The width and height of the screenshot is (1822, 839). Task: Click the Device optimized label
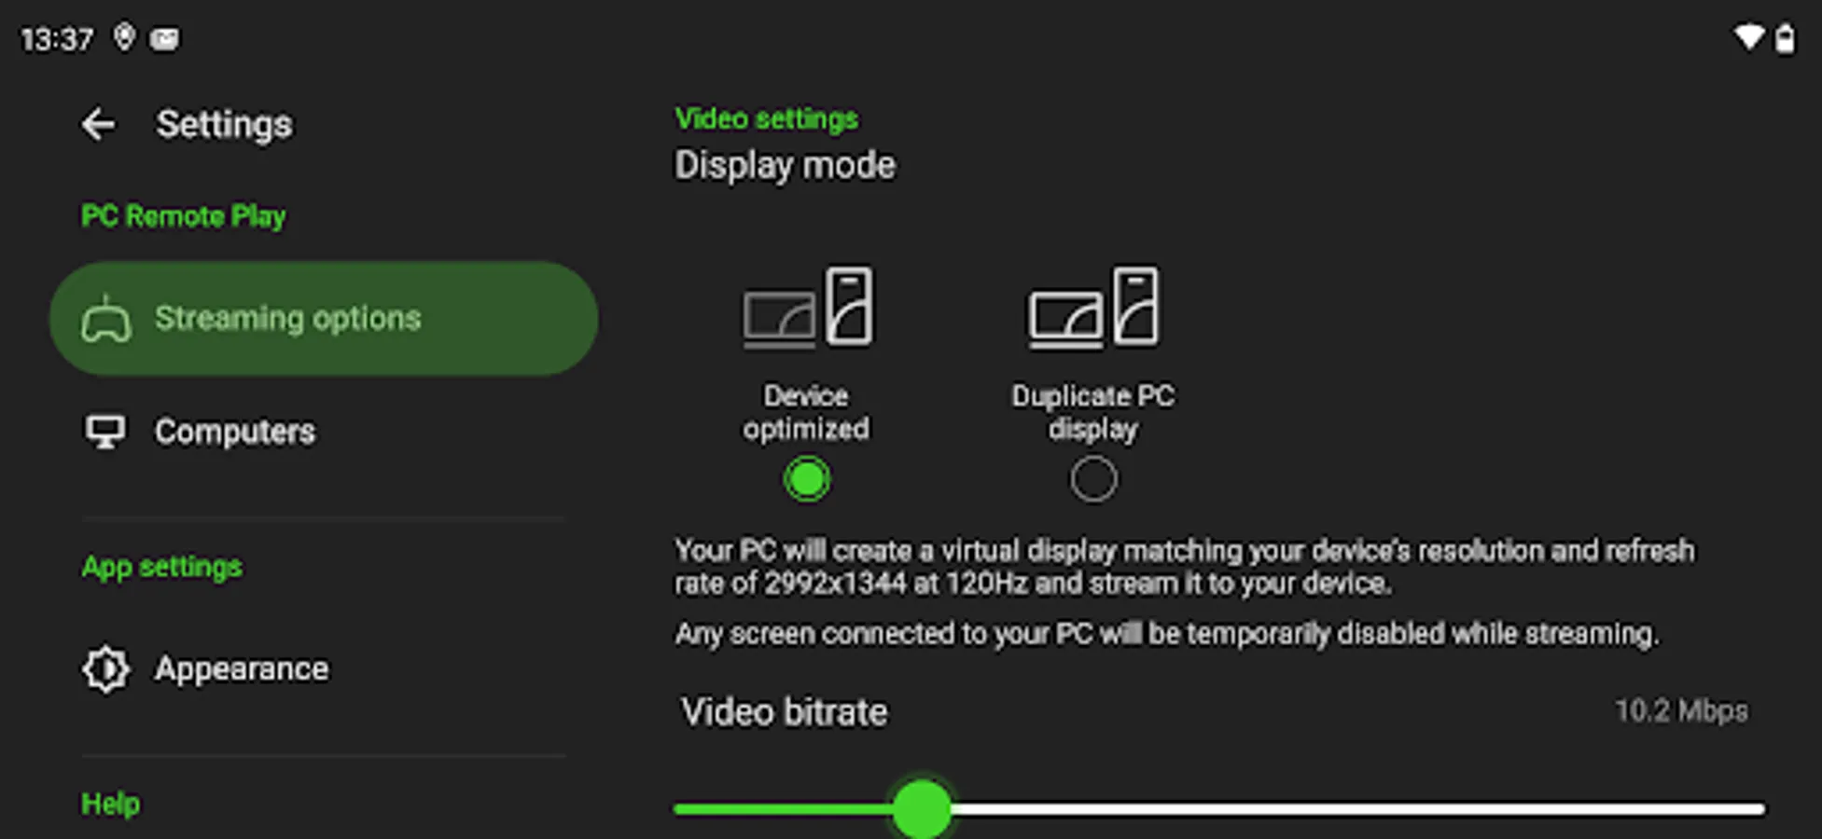[806, 412]
